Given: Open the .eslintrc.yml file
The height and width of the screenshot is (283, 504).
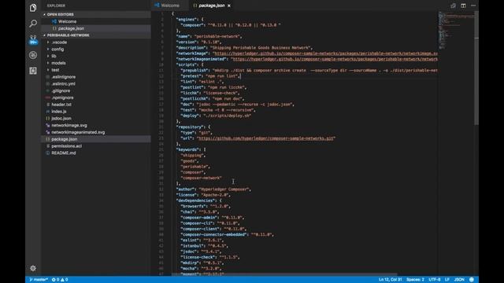Looking at the screenshot, I should [x=96, y=84].
